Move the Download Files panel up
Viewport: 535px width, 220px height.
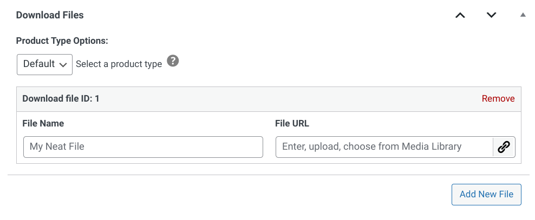(460, 15)
